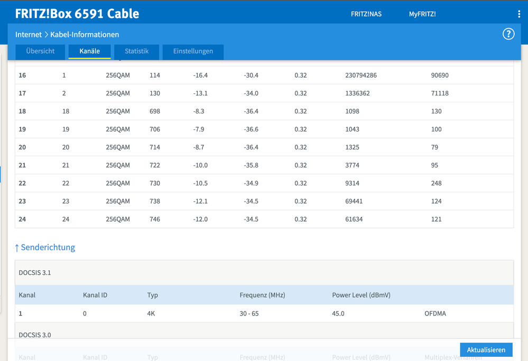This screenshot has width=528, height=361.
Task: Click the value 1325 in row 20
Action: click(352, 147)
